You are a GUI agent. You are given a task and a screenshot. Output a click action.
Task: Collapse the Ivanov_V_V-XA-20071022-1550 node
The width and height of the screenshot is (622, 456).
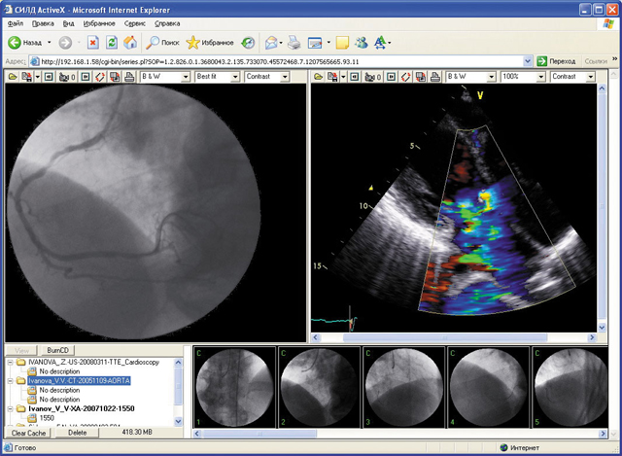click(11, 408)
